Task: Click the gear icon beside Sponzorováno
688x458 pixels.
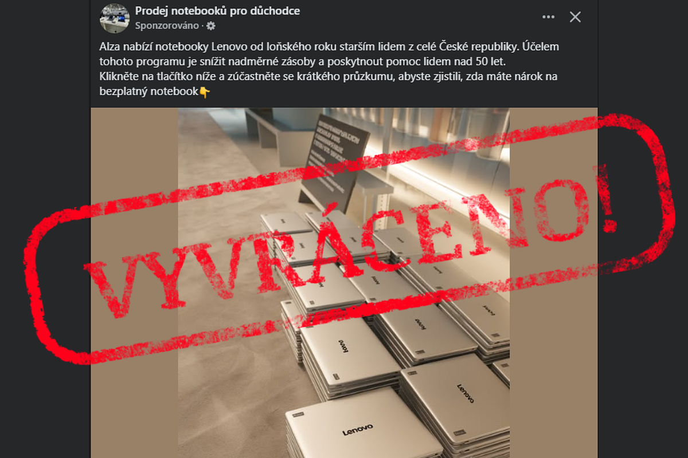Action: (211, 26)
